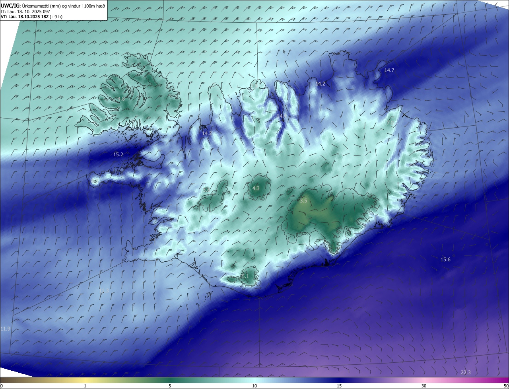Click the 10 tick label on the color scale
The height and width of the screenshot is (389, 509).
(x=254, y=386)
